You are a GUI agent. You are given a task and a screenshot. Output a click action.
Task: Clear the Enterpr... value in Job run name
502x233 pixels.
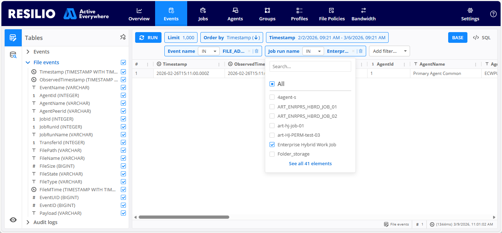click(x=353, y=51)
